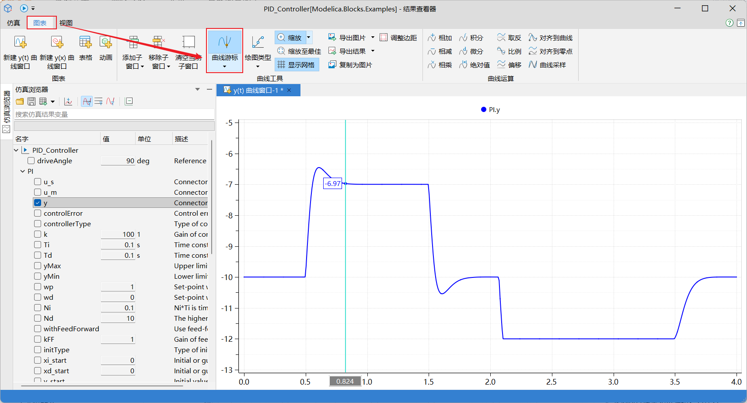Check the u_m variable checkbox
The height and width of the screenshot is (403, 747).
click(38, 192)
